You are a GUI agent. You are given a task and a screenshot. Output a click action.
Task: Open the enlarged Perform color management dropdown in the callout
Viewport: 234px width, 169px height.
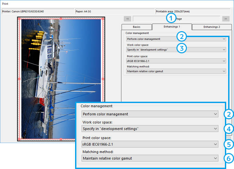(150, 114)
